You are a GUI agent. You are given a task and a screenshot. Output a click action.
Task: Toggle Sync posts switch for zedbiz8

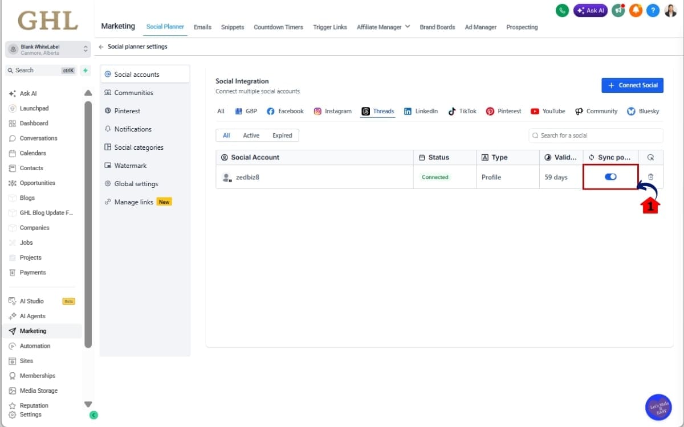click(x=610, y=177)
